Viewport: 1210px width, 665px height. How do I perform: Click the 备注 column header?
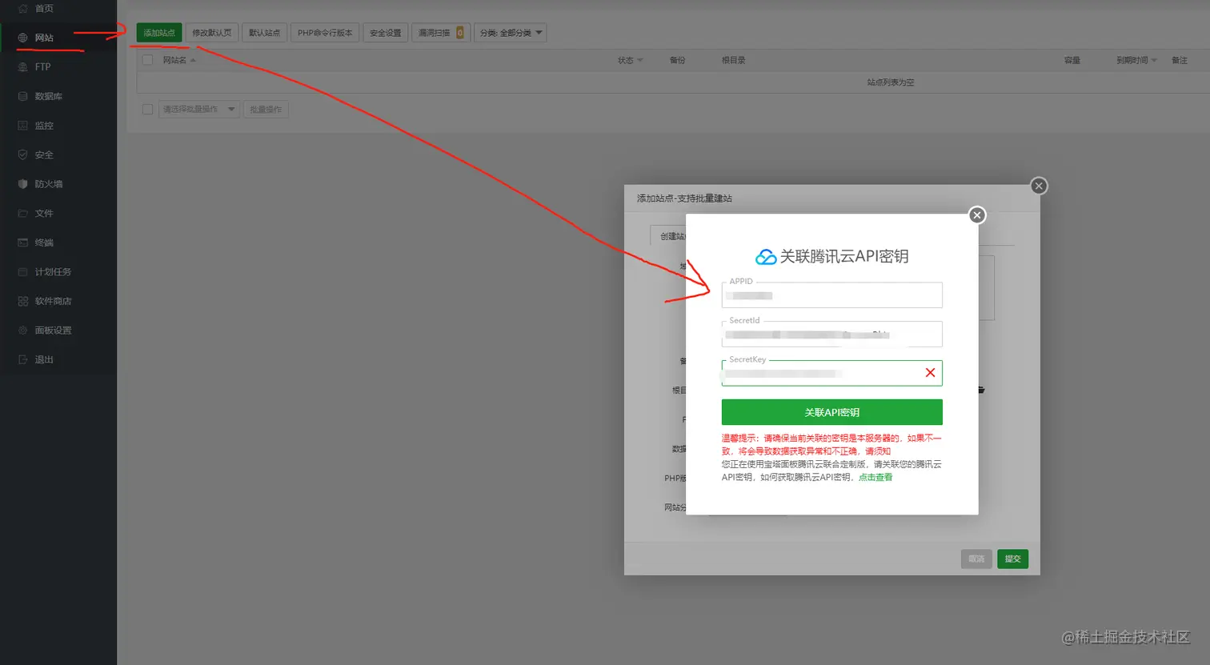(1180, 61)
